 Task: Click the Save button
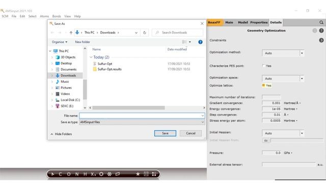165,133
